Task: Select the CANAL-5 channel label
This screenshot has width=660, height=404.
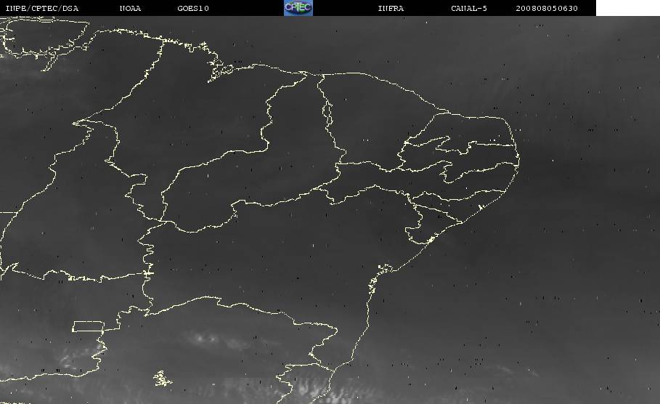Action: 469,9
